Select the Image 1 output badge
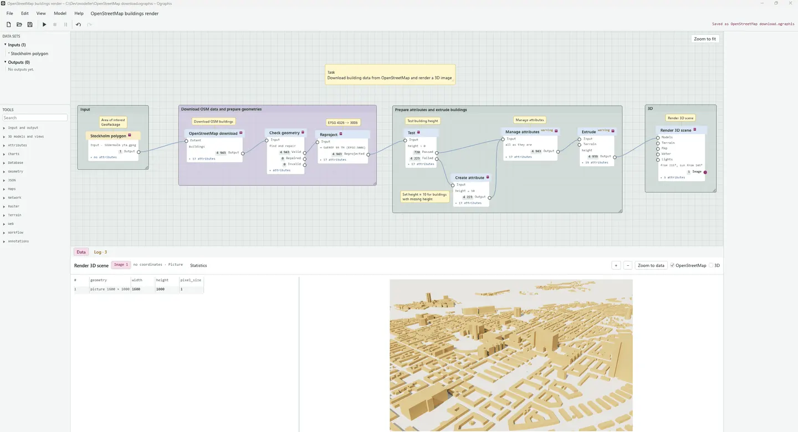798x432 pixels. point(121,265)
